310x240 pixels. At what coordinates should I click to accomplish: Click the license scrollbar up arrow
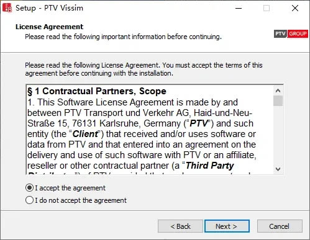pos(278,91)
